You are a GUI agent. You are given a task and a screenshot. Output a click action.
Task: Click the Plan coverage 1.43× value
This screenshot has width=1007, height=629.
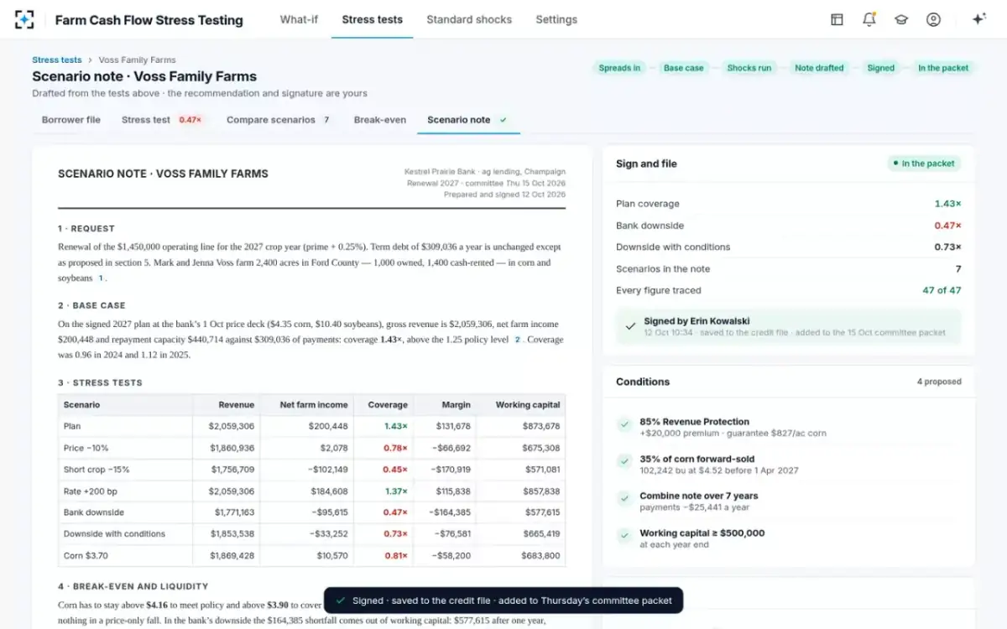(947, 204)
